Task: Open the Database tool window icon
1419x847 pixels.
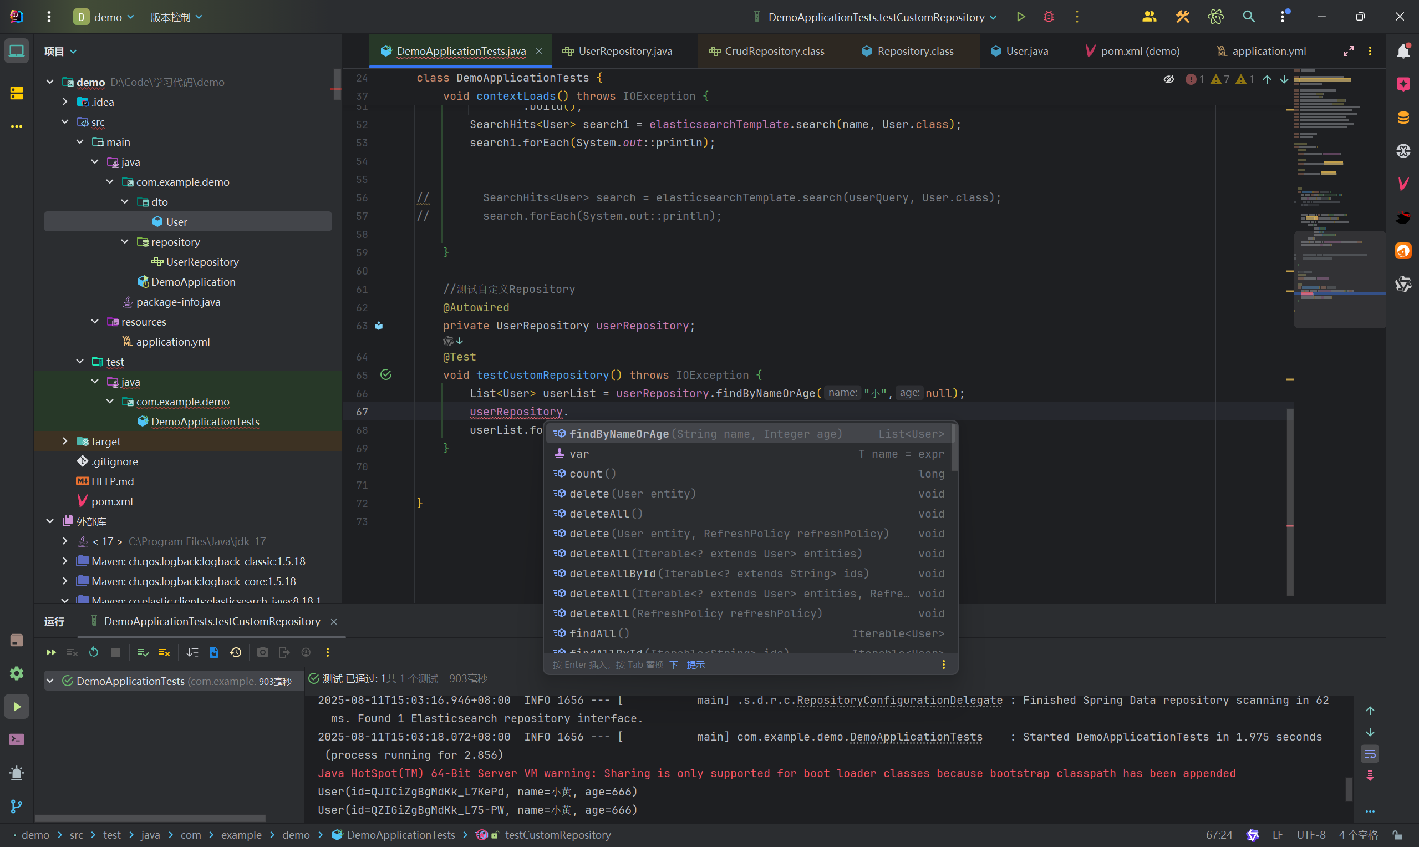Action: click(x=1403, y=118)
